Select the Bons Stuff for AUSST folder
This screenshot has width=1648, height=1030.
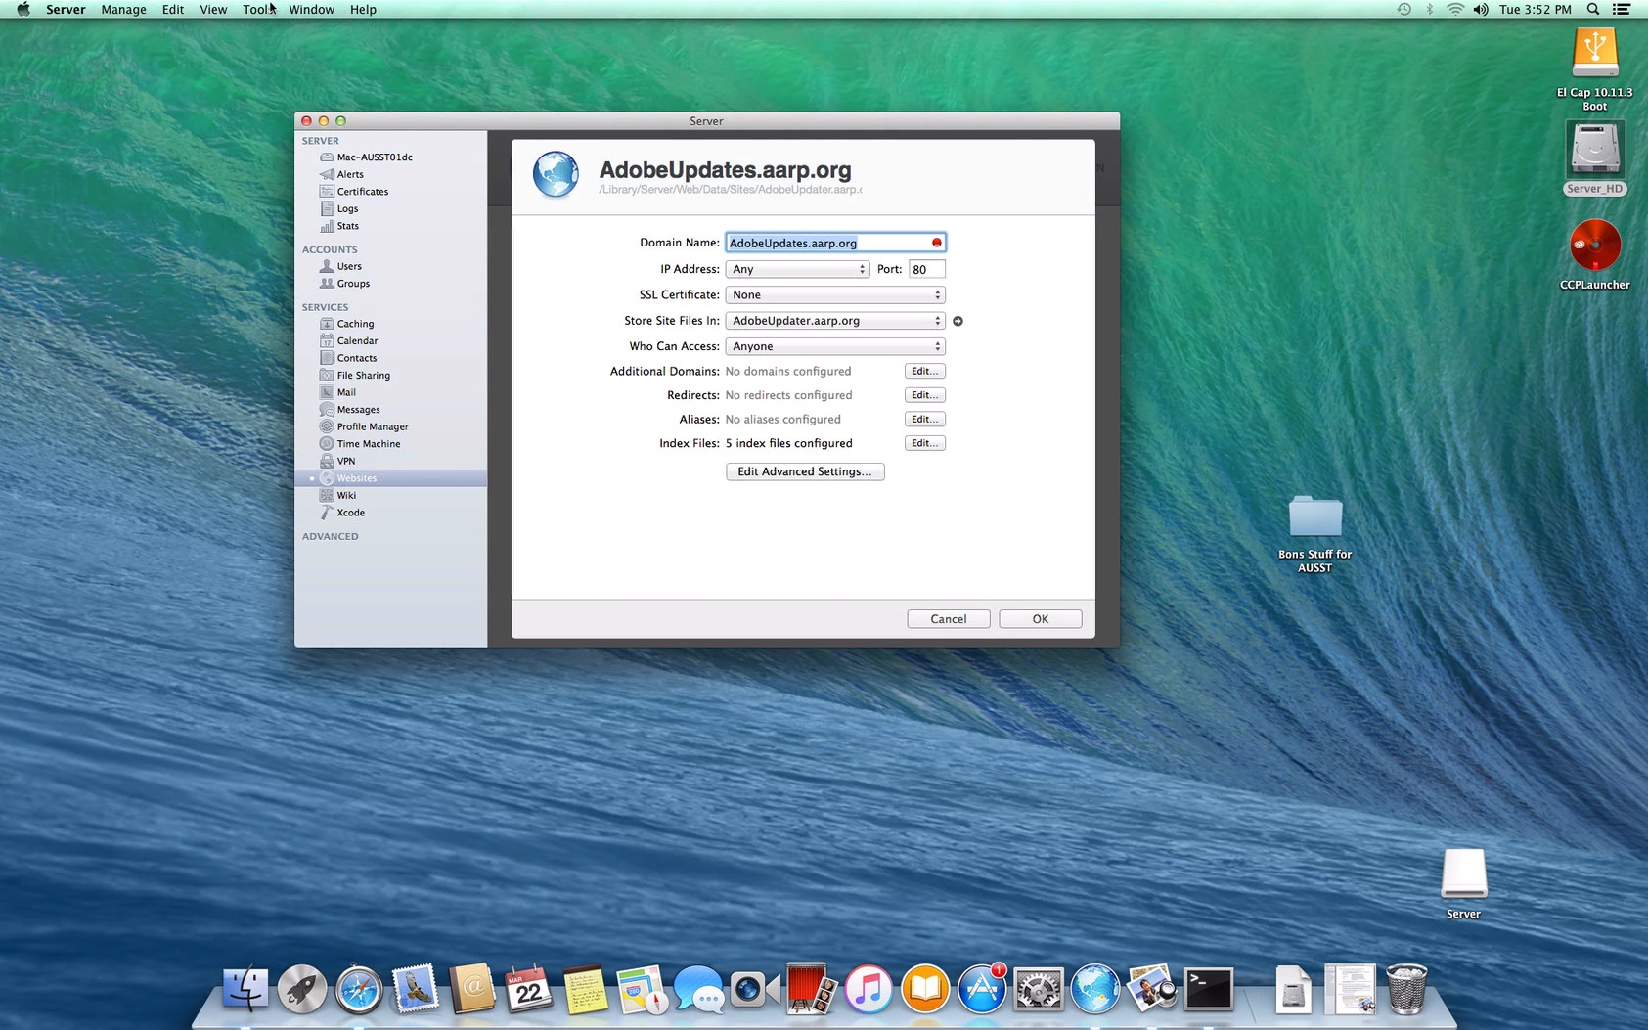(1315, 534)
